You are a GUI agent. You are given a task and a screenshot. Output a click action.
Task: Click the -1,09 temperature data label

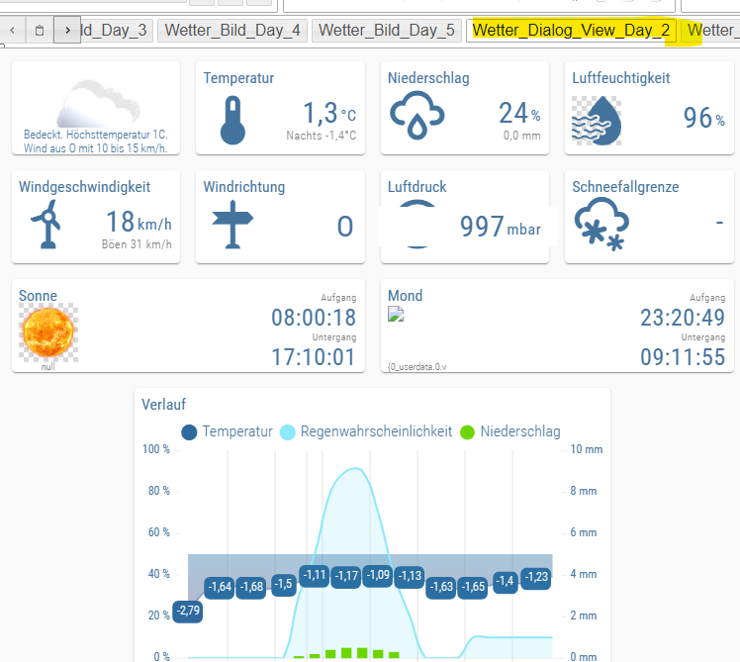point(378,576)
